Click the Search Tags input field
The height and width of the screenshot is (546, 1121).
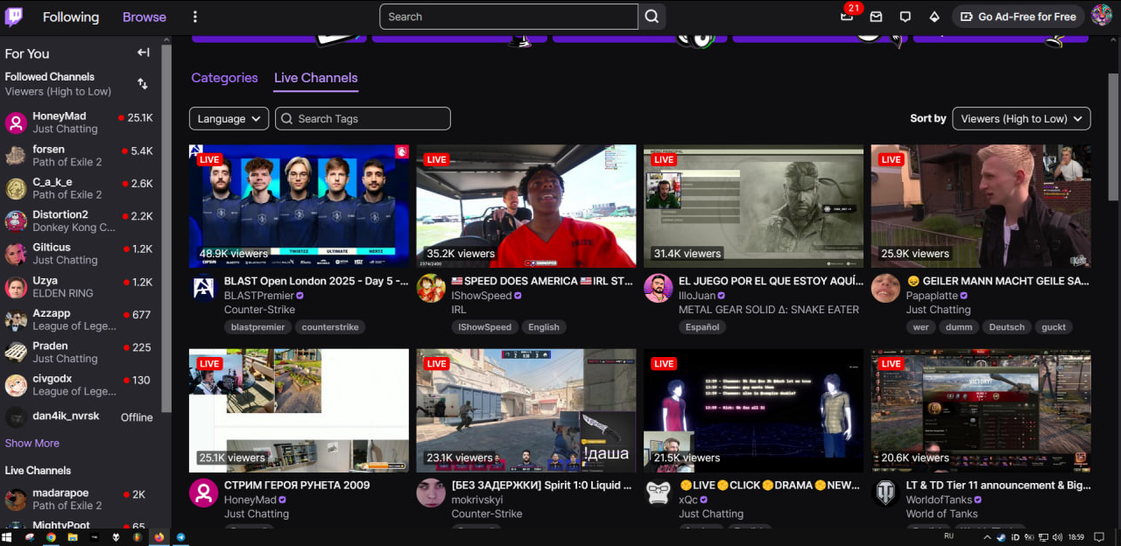[363, 119]
